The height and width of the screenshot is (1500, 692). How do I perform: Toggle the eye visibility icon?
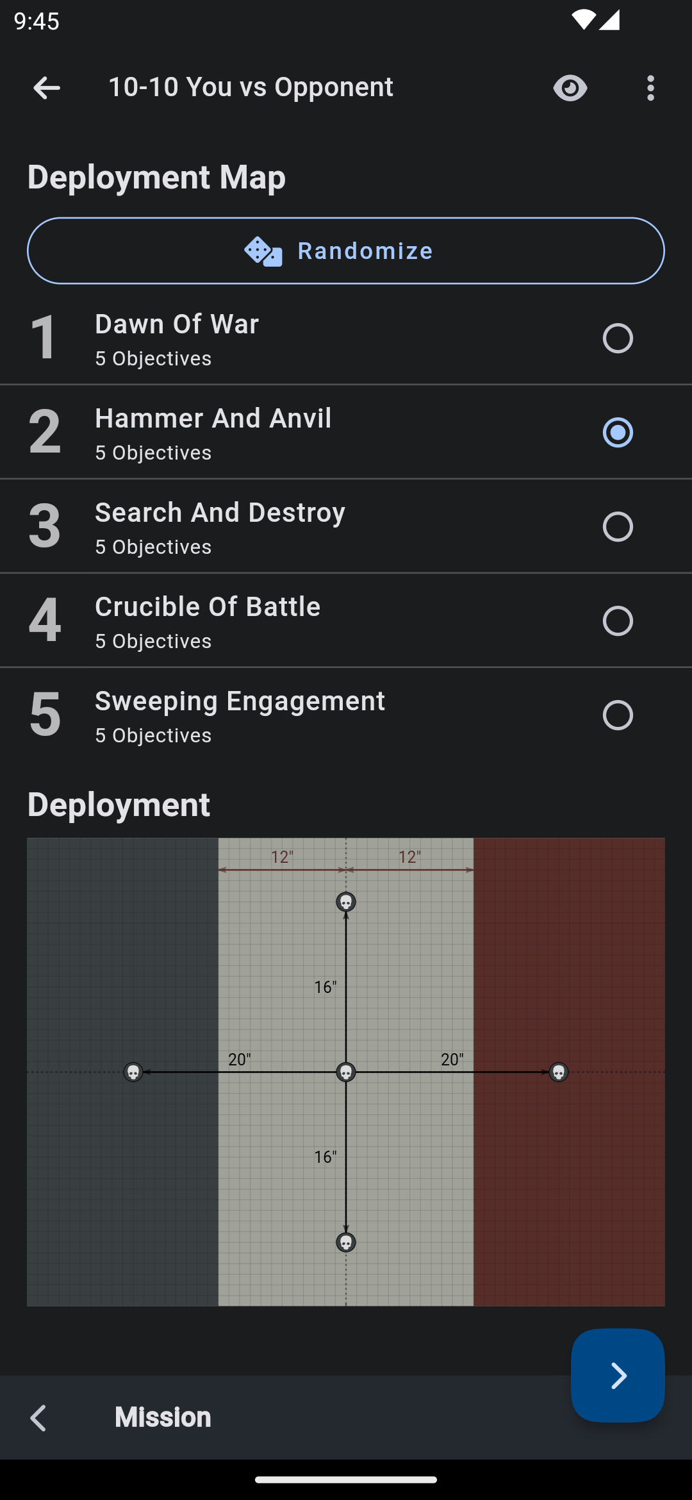pos(570,88)
